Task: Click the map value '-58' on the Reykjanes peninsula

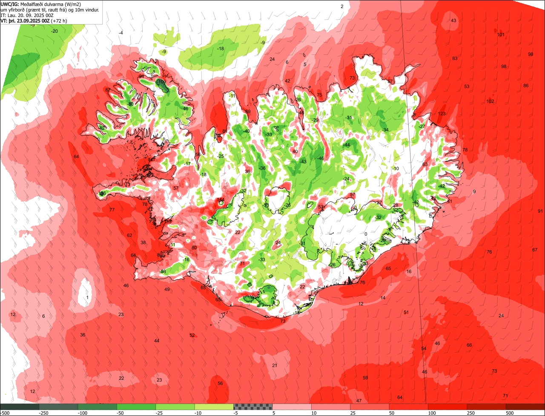Action: point(163,271)
